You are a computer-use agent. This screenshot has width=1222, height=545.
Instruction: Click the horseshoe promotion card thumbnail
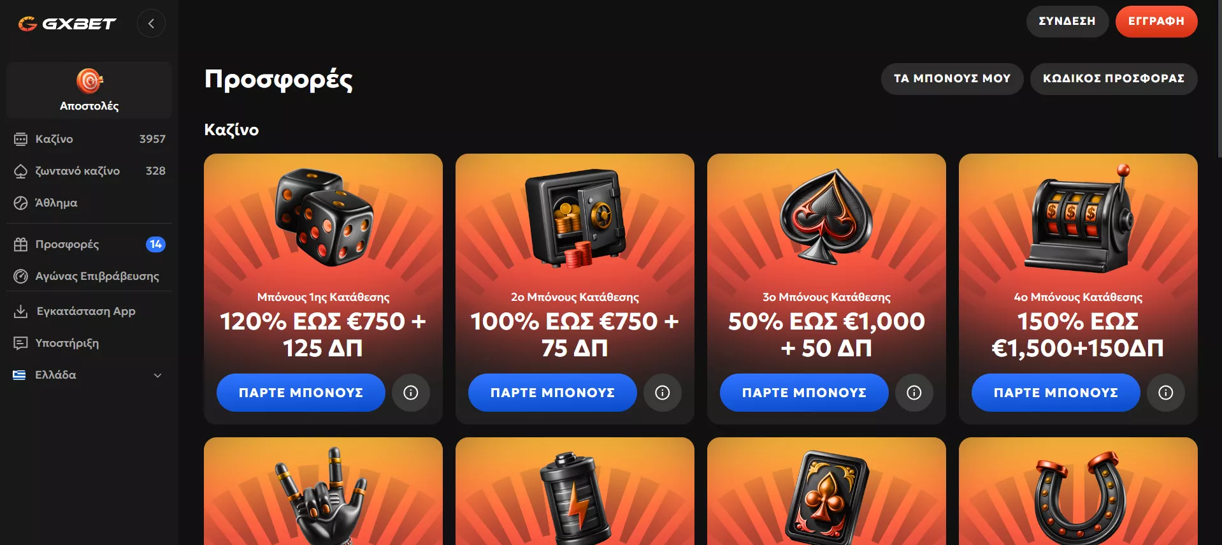point(1078,491)
